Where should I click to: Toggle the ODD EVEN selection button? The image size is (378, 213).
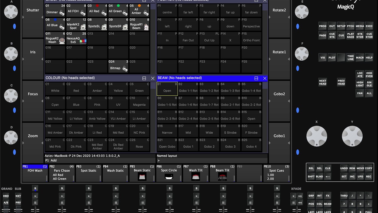click(369, 75)
